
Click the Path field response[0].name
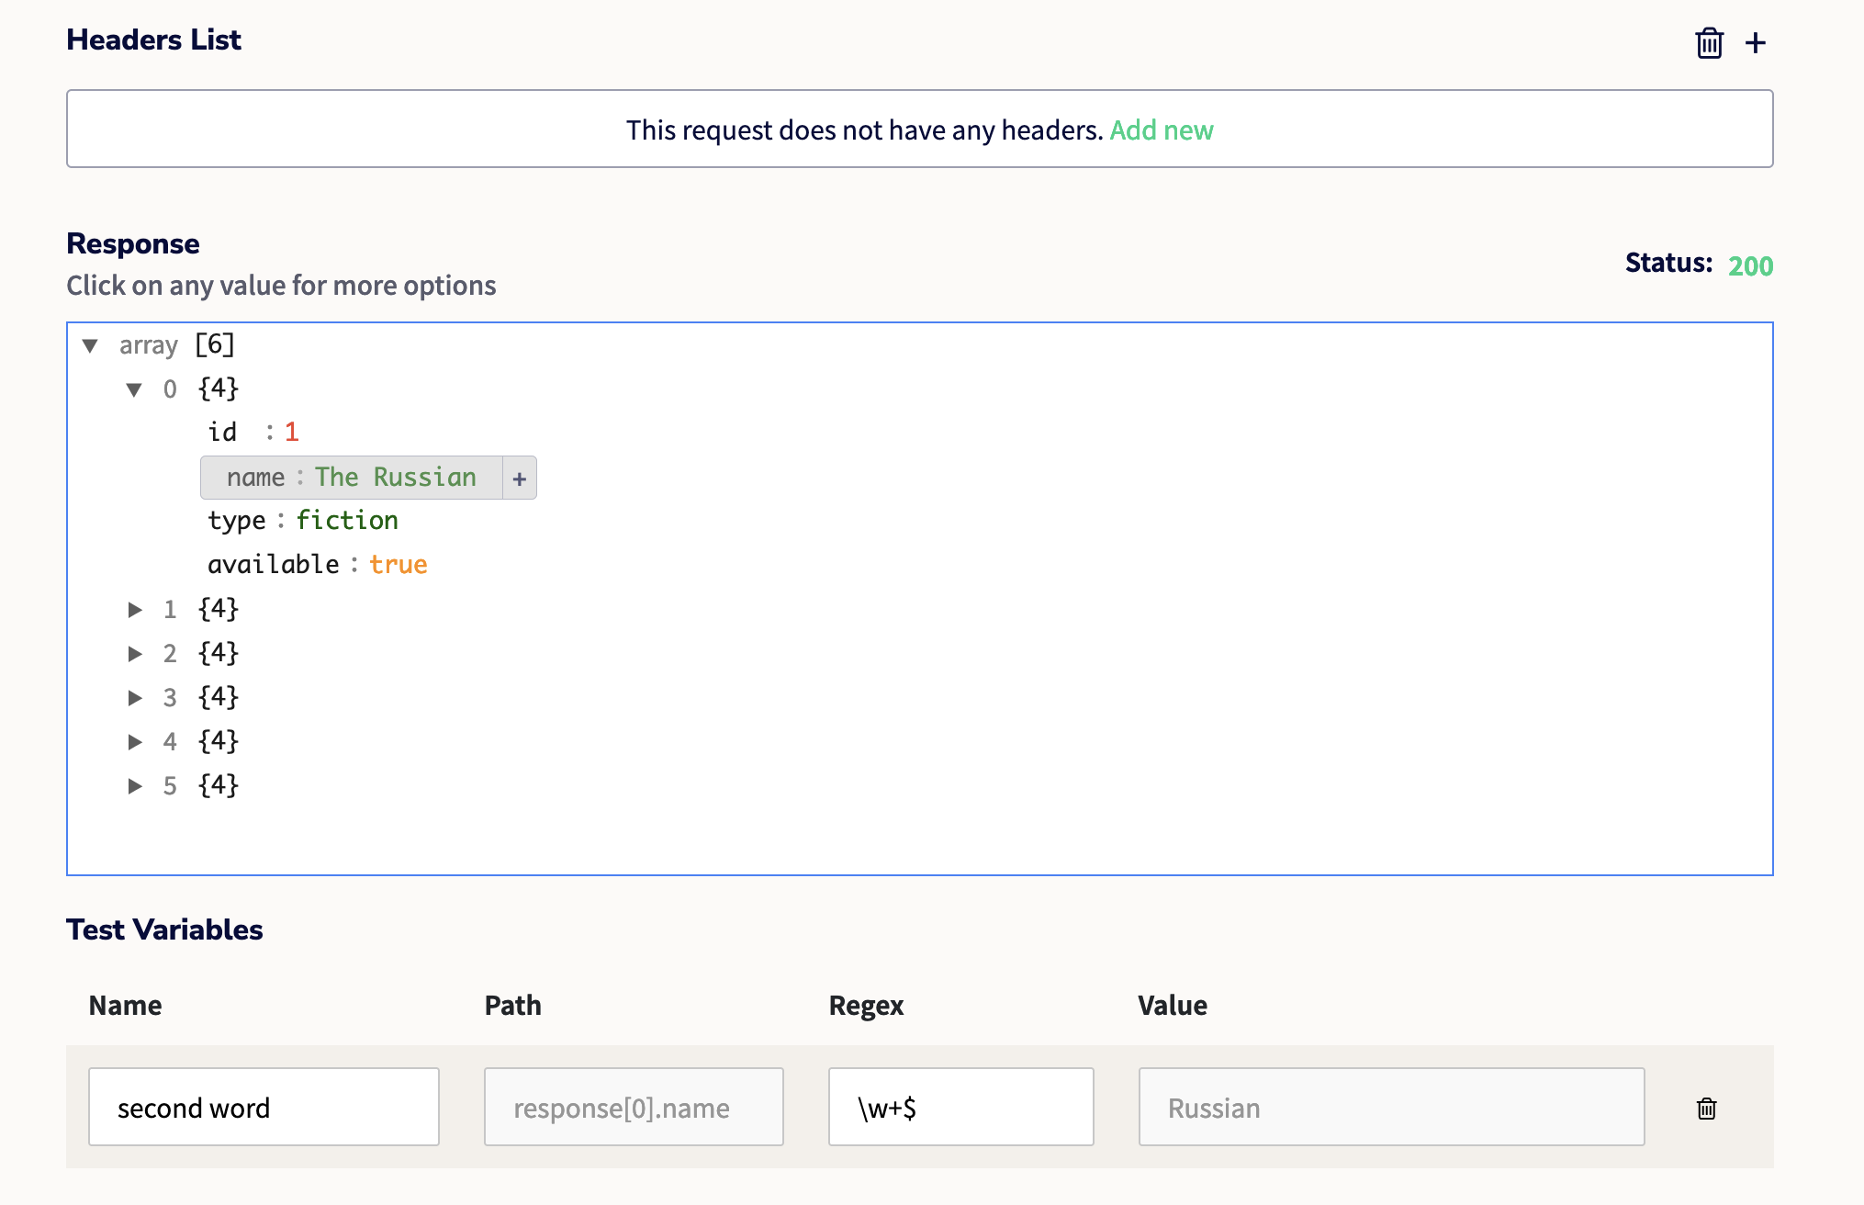coord(634,1108)
